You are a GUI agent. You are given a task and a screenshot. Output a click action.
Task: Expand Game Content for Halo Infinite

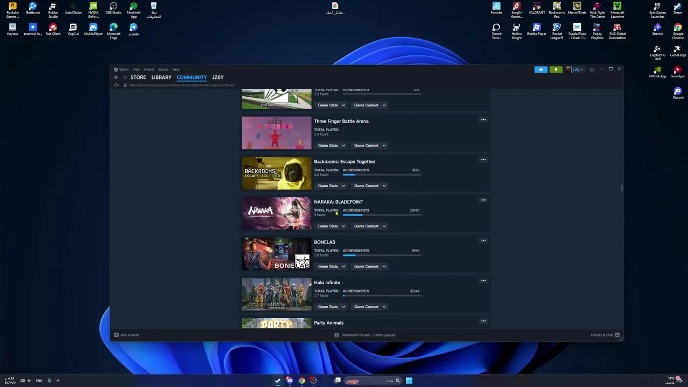[x=370, y=306]
